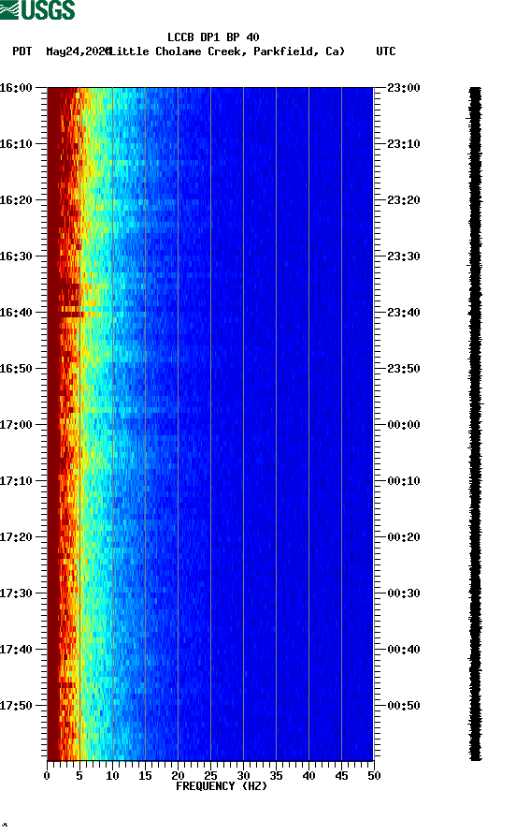The height and width of the screenshot is (835, 516).
Task: Click the 23:00 UTC time label
Action: (404, 88)
